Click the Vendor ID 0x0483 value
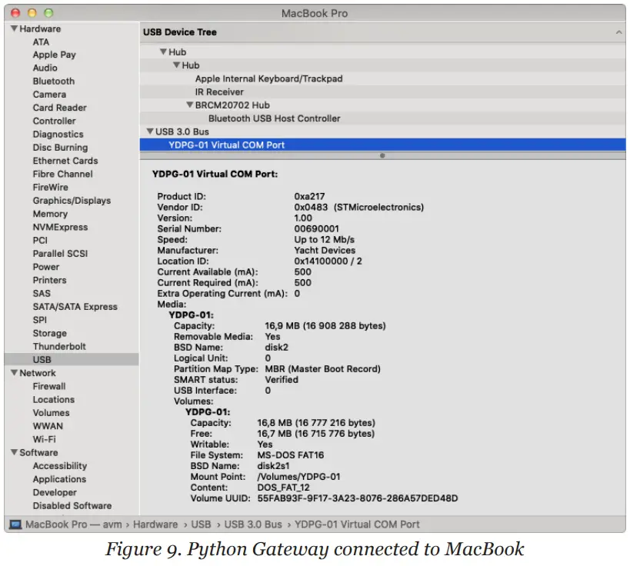 click(x=311, y=207)
